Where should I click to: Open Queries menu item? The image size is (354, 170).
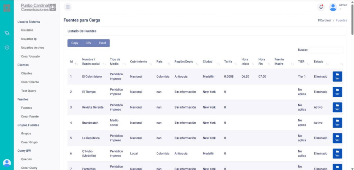[x=26, y=159]
